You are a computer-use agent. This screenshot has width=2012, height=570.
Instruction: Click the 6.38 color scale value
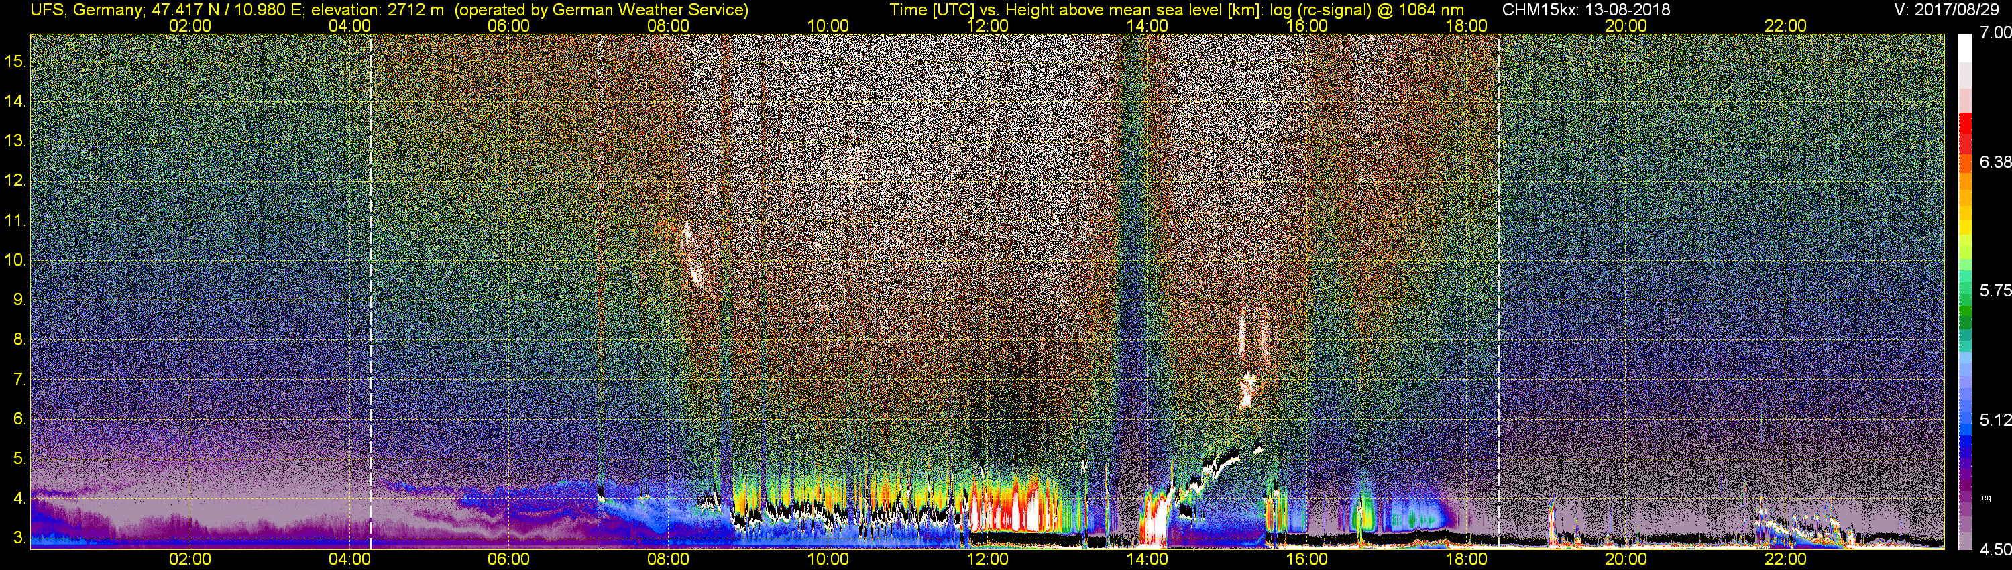[1995, 162]
